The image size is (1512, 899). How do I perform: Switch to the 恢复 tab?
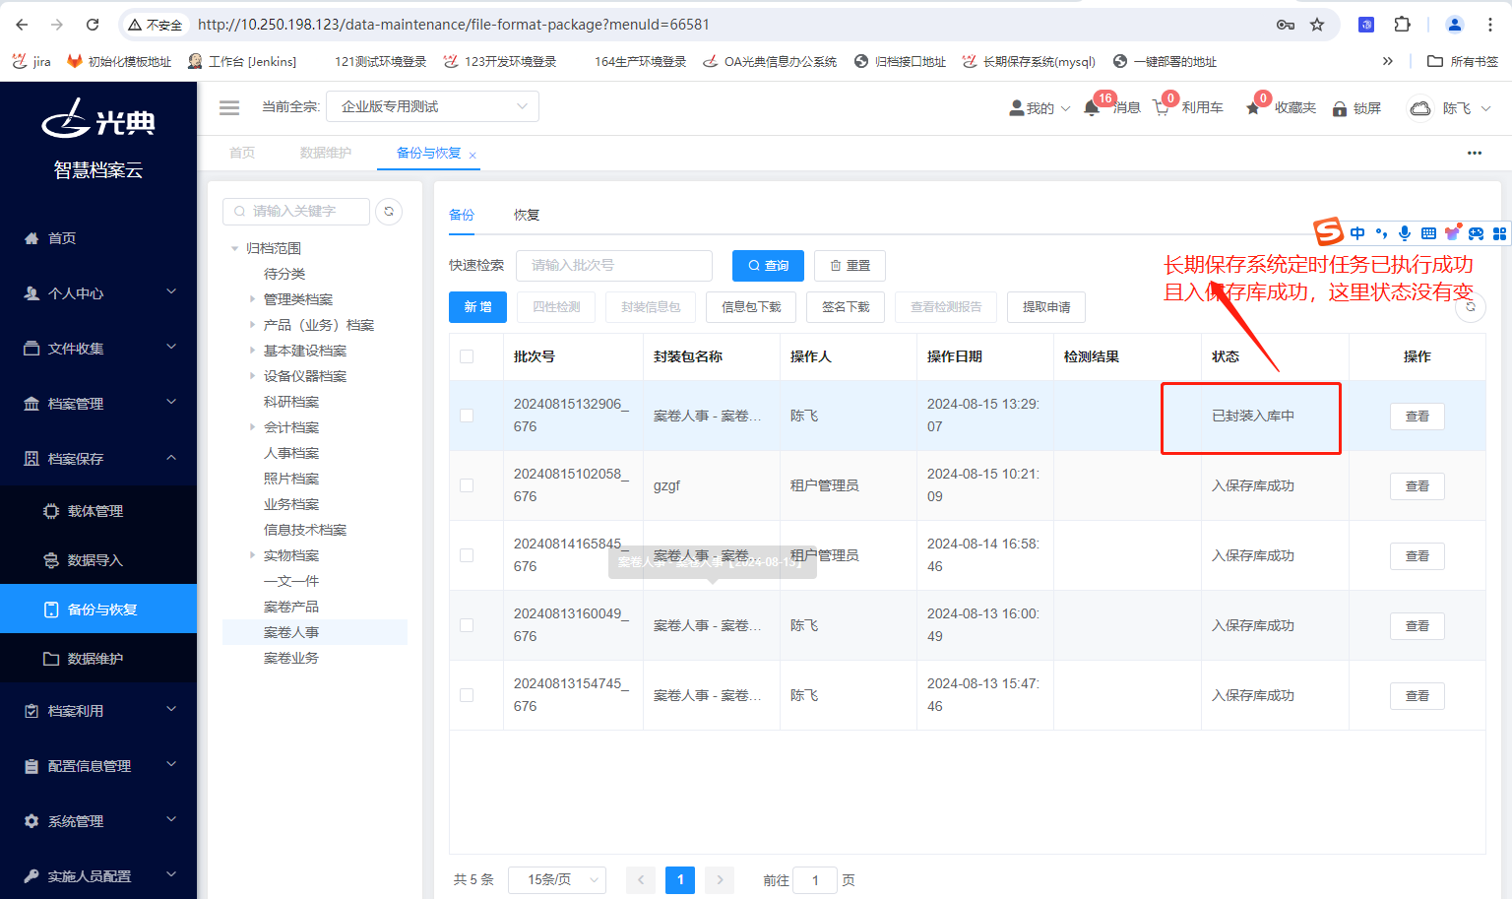pyautogui.click(x=527, y=215)
